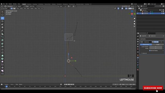165x93 pixels.
Task: Enable edge select mode
Action: click(x=13, y=9)
